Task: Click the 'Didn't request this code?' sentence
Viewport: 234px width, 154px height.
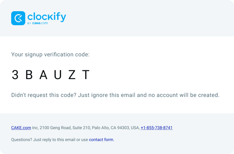Action: click(44, 95)
